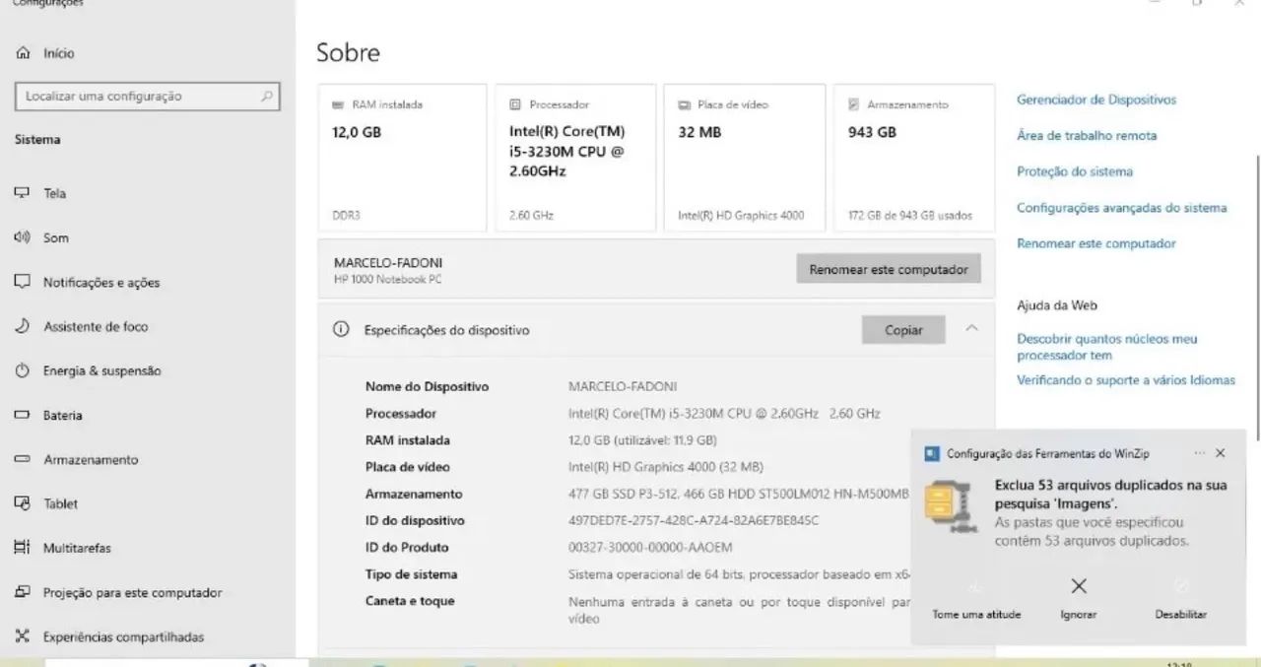Click the WinZip logo in notification header
Image resolution: width=1261 pixels, height=667 pixels.
point(932,453)
